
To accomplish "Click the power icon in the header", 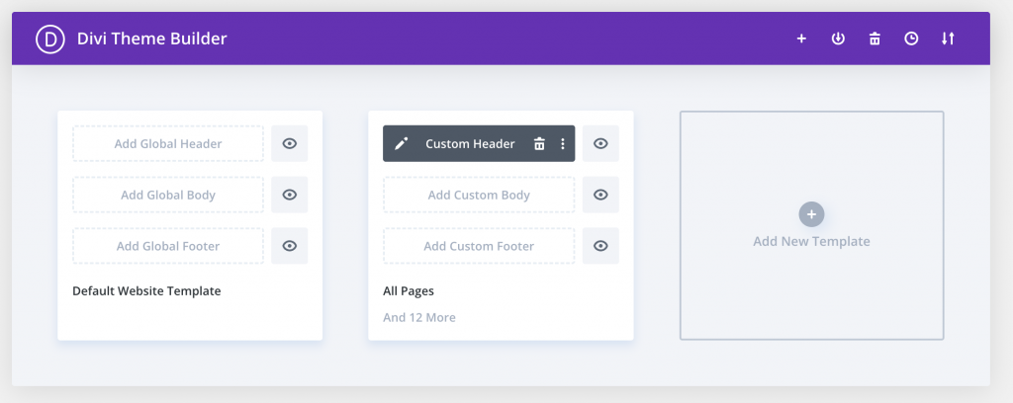I will 838,40.
